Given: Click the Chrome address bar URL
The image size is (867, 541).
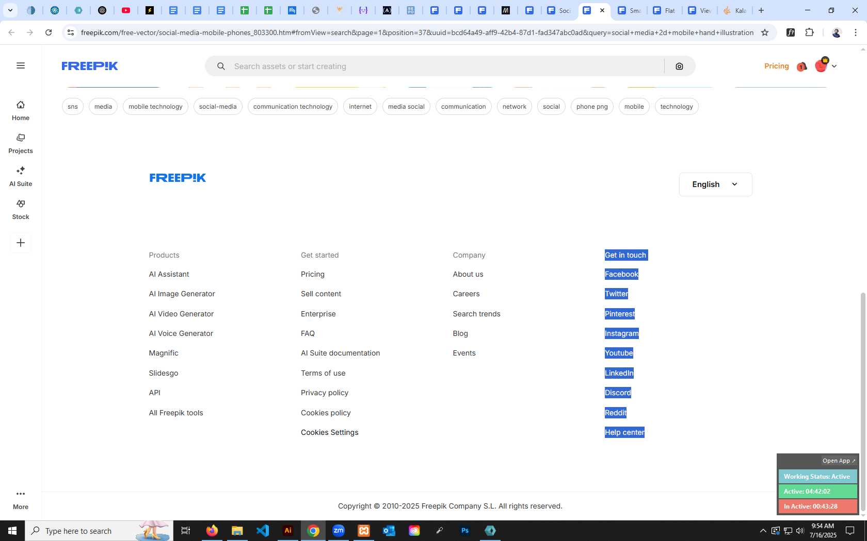Looking at the screenshot, I should pyautogui.click(x=417, y=32).
